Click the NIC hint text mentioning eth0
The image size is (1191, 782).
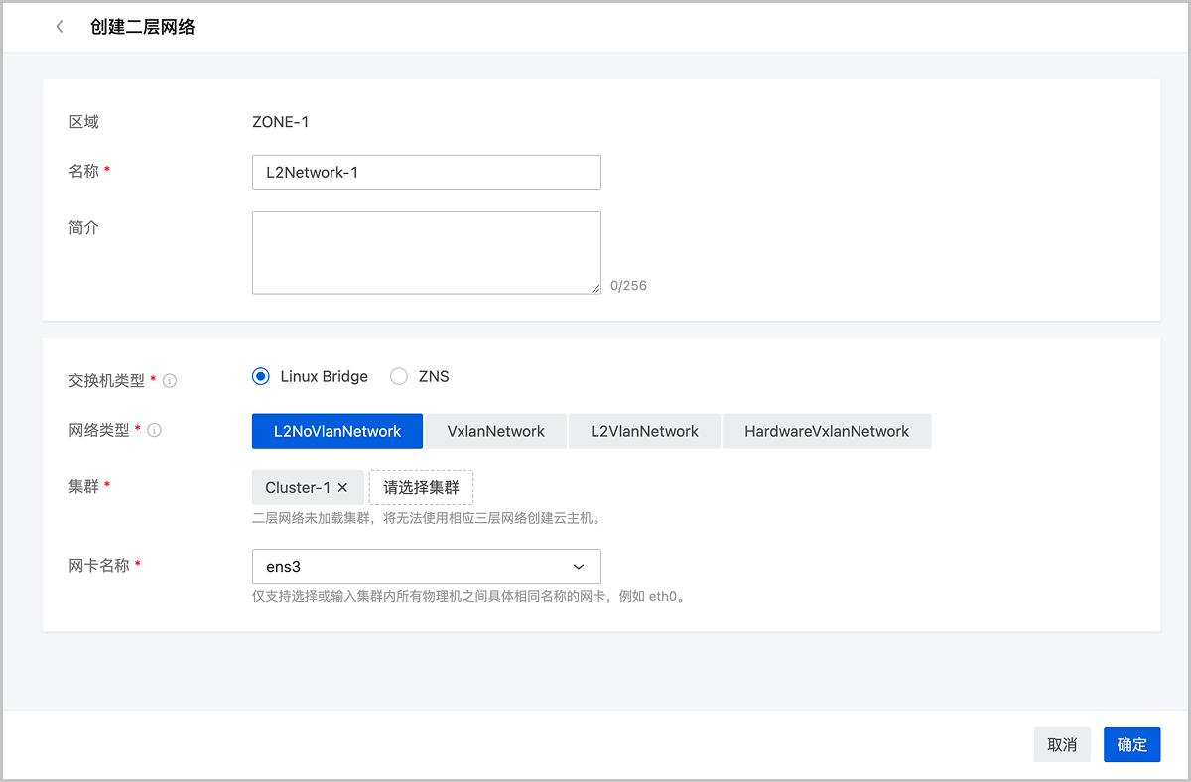coord(469,597)
